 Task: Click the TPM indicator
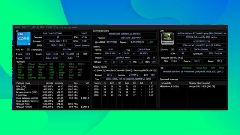(x=213, y=68)
